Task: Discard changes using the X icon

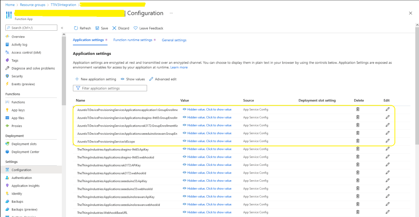Action: click(x=114, y=28)
